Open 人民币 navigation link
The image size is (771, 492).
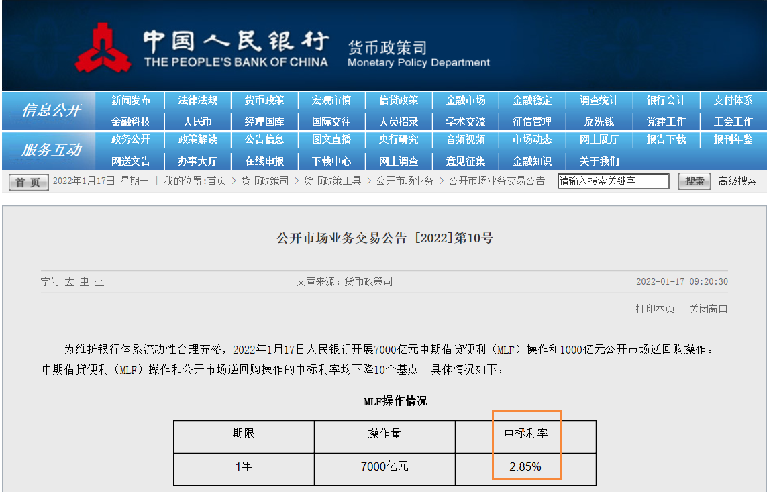point(198,121)
